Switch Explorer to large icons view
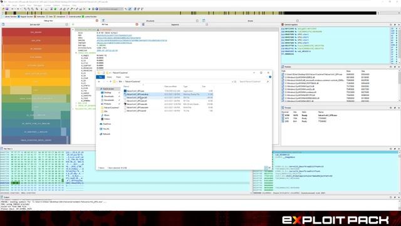 click(269, 168)
